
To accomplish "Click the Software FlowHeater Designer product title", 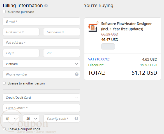I will [126, 26].
